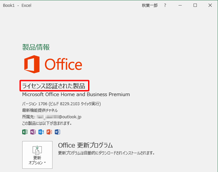Screen dimensions: 218x172
Task: Click the 最新機能提供チャネル text
Action: click(x=40, y=110)
